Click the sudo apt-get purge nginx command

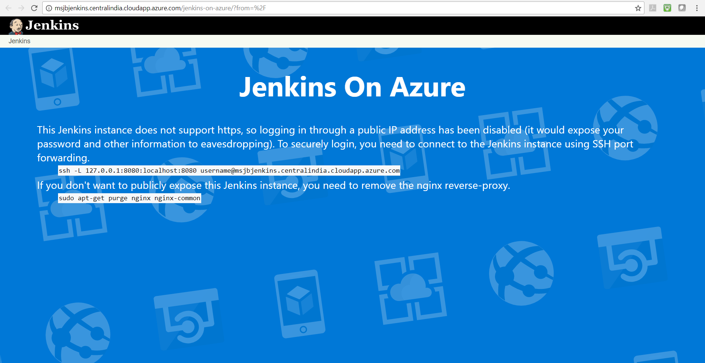pos(130,198)
